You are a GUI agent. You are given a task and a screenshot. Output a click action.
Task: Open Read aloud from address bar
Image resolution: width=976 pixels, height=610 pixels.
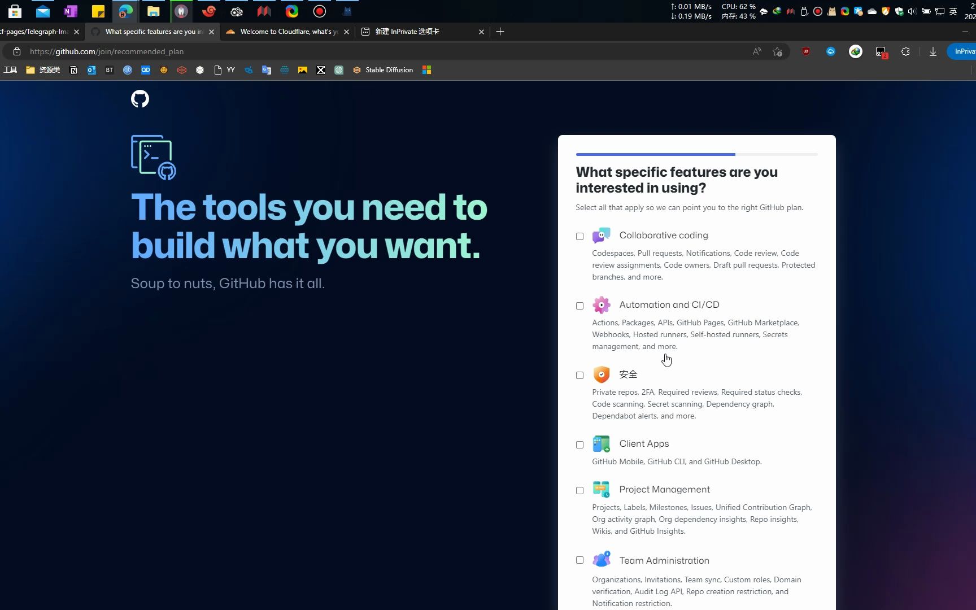coord(757,51)
